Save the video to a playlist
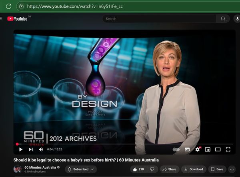 tap(217, 169)
